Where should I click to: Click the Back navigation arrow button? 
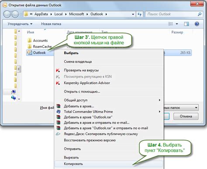pos(7,14)
